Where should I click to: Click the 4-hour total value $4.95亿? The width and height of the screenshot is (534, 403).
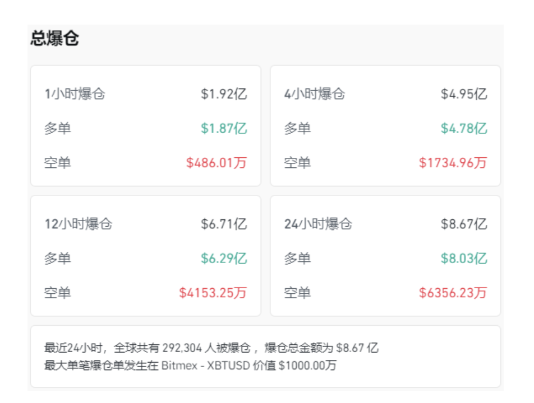tap(463, 94)
